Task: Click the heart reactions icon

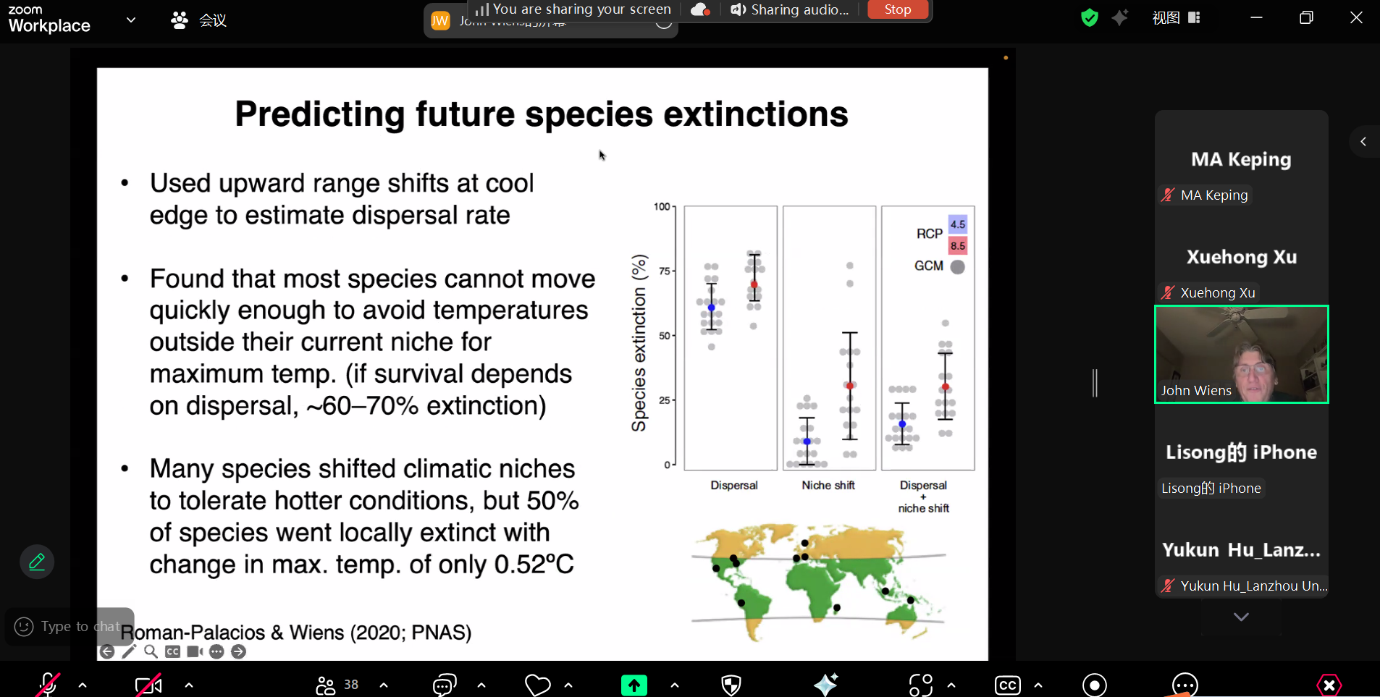Action: (x=537, y=684)
